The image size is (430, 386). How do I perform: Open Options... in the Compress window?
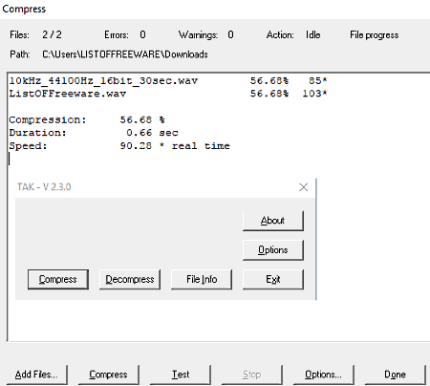323,375
